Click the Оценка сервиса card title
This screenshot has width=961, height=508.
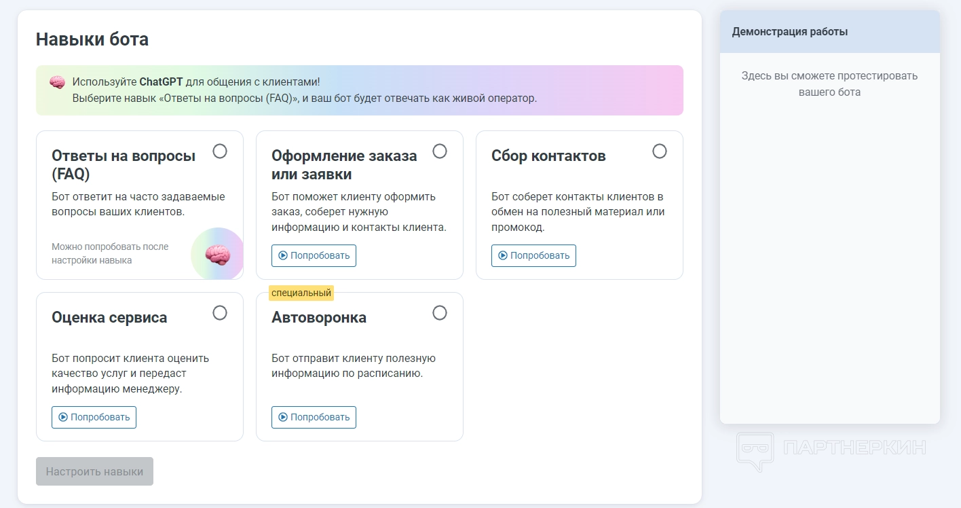click(x=109, y=318)
